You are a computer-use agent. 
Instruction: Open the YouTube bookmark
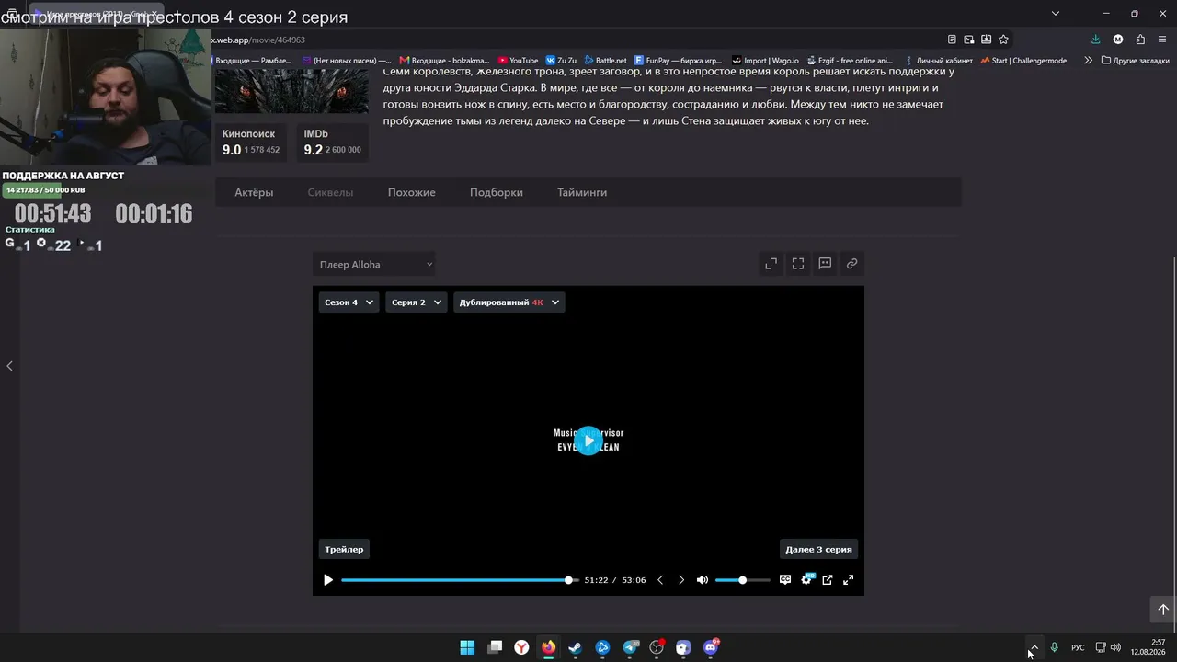pyautogui.click(x=518, y=61)
